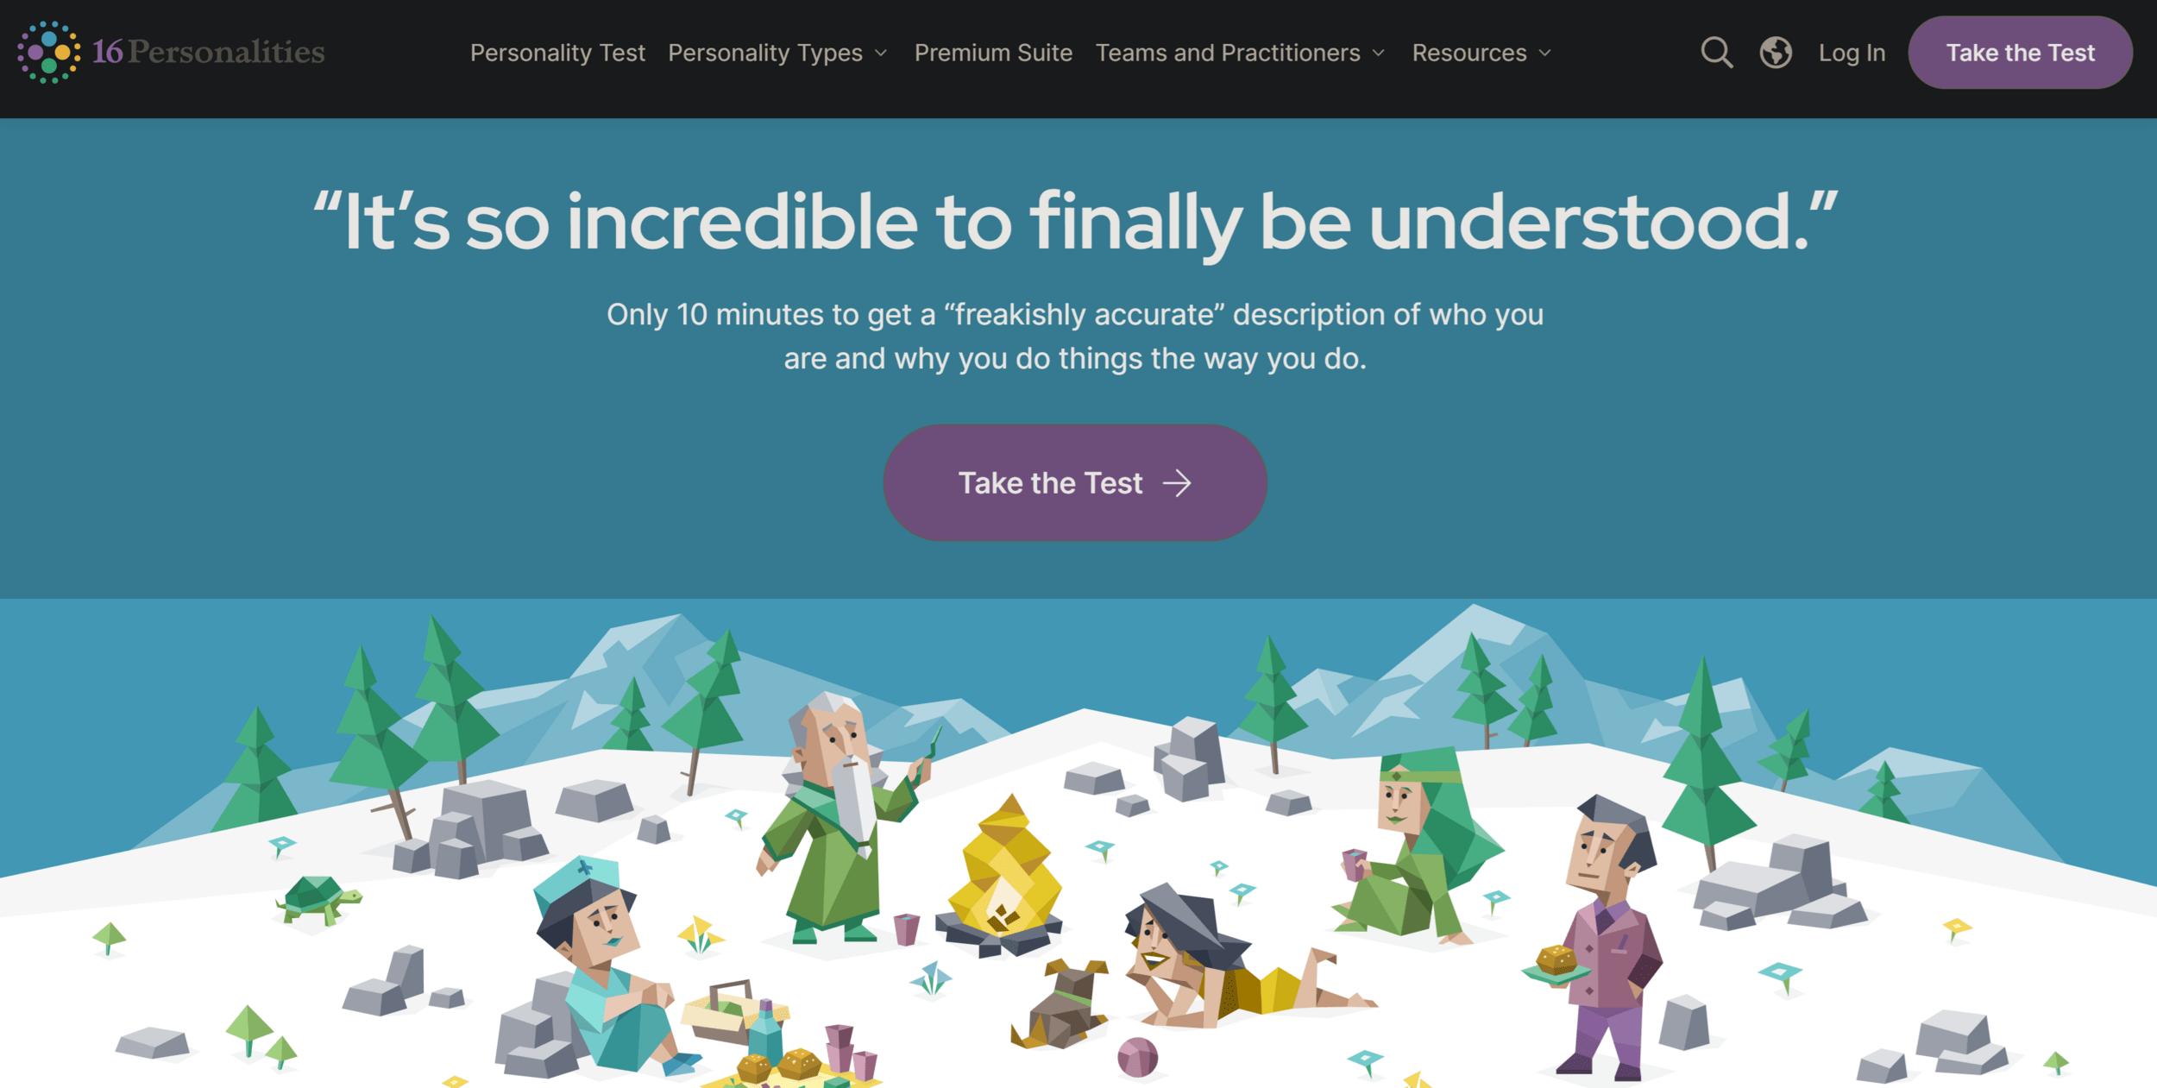Click the yellow campfire illustration
The image size is (2157, 1088).
(x=1003, y=876)
